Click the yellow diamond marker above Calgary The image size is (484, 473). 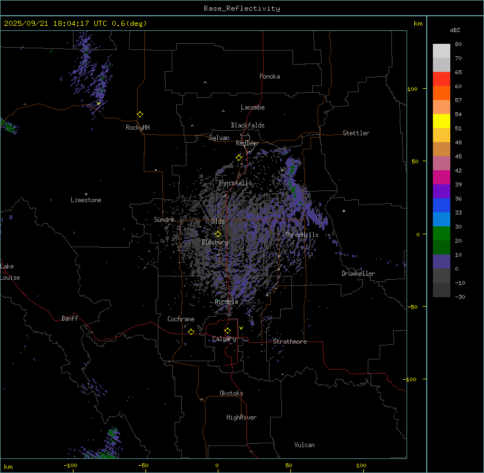click(227, 330)
